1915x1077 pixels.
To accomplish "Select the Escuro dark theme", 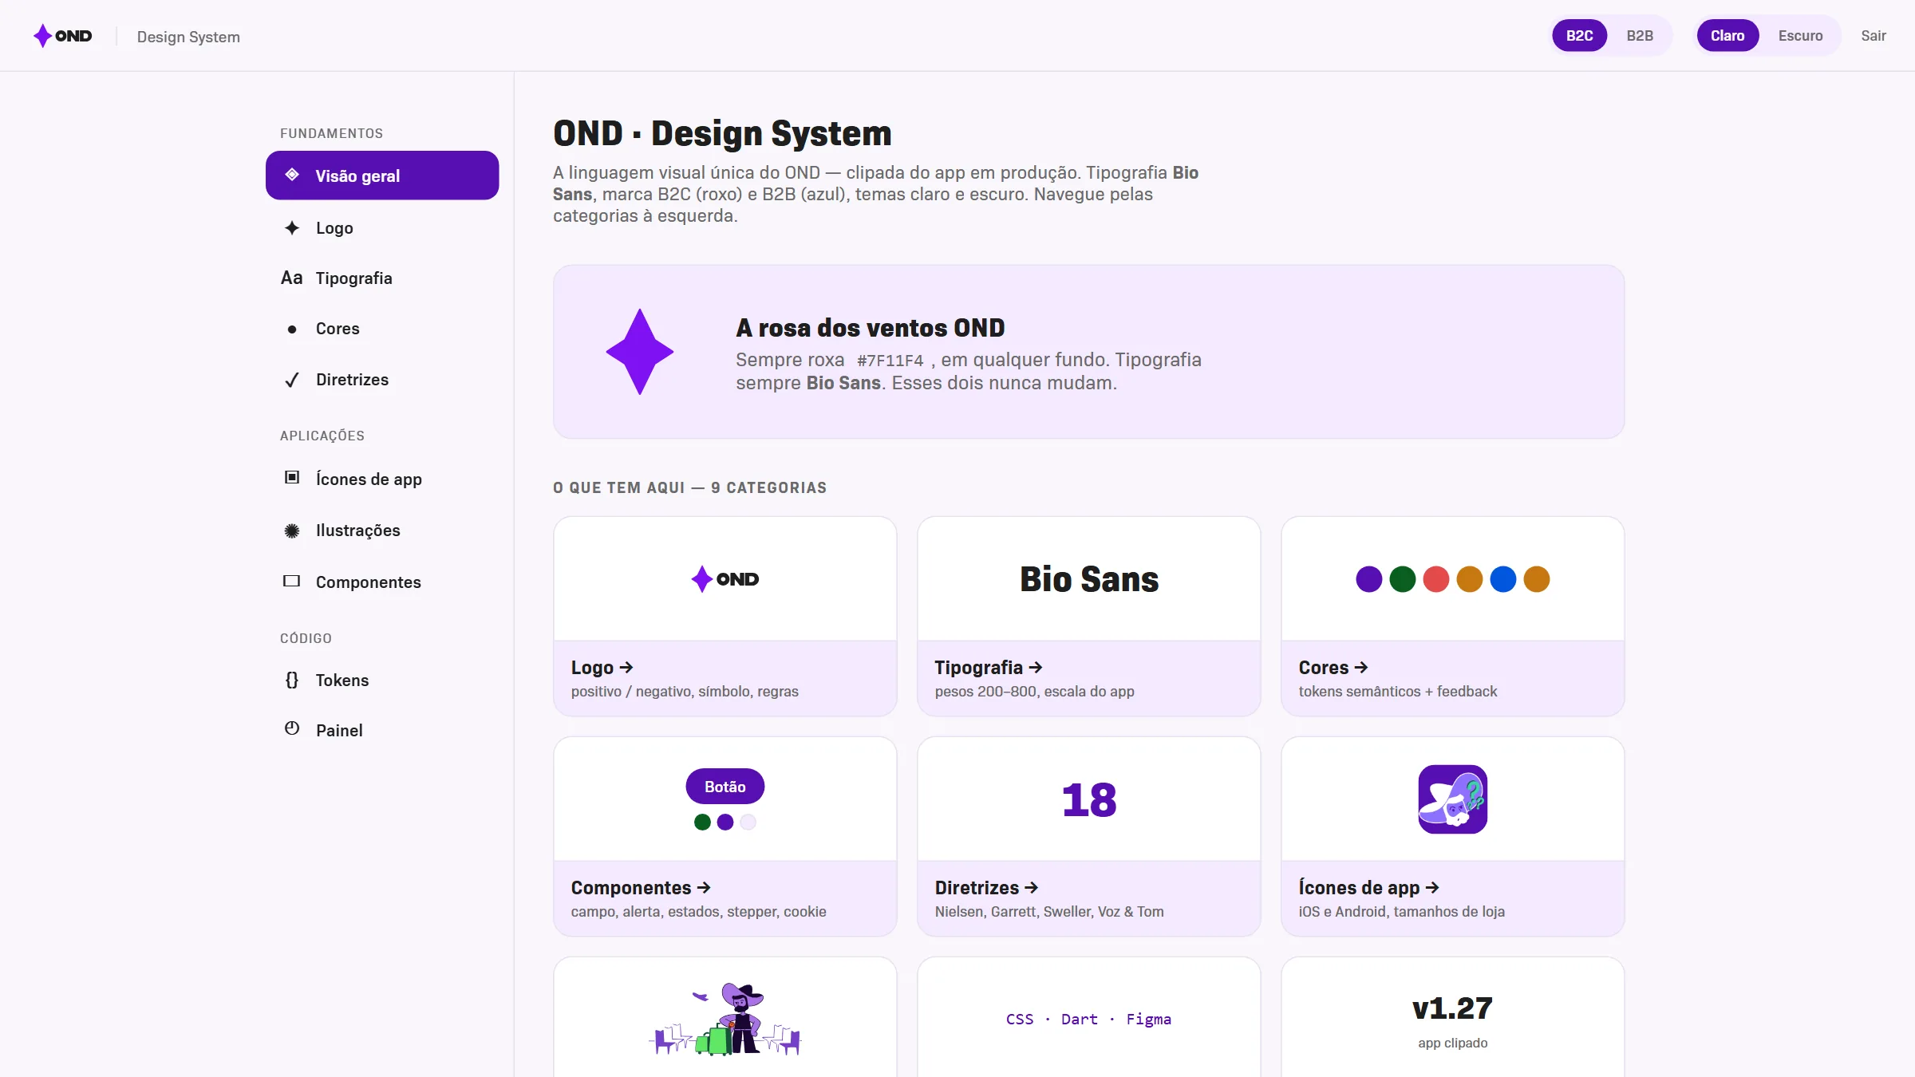I will click(1800, 36).
